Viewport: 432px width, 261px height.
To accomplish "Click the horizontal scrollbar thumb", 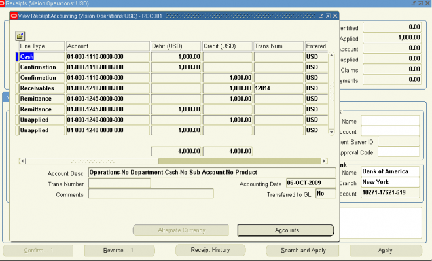I will [x=92, y=161].
